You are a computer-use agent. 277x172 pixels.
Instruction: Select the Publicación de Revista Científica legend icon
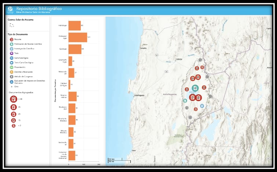click(12, 44)
